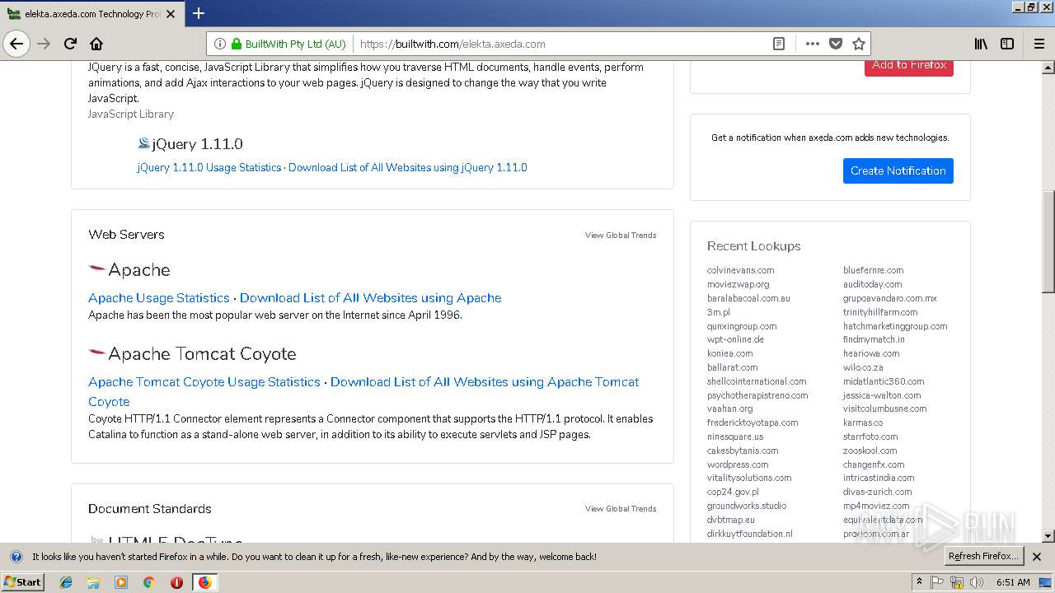Open media player taskbar icon
1055x593 pixels.
pyautogui.click(x=121, y=582)
